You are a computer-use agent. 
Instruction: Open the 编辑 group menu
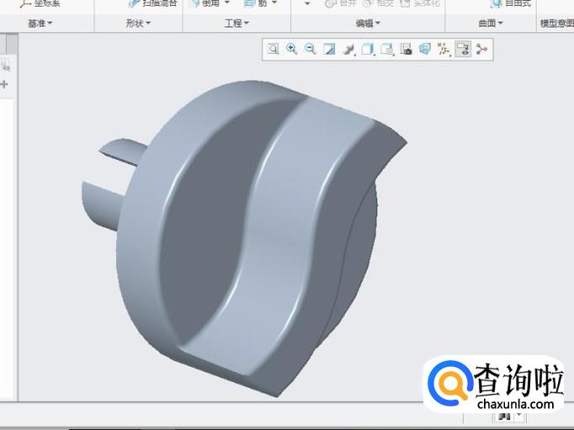(368, 24)
